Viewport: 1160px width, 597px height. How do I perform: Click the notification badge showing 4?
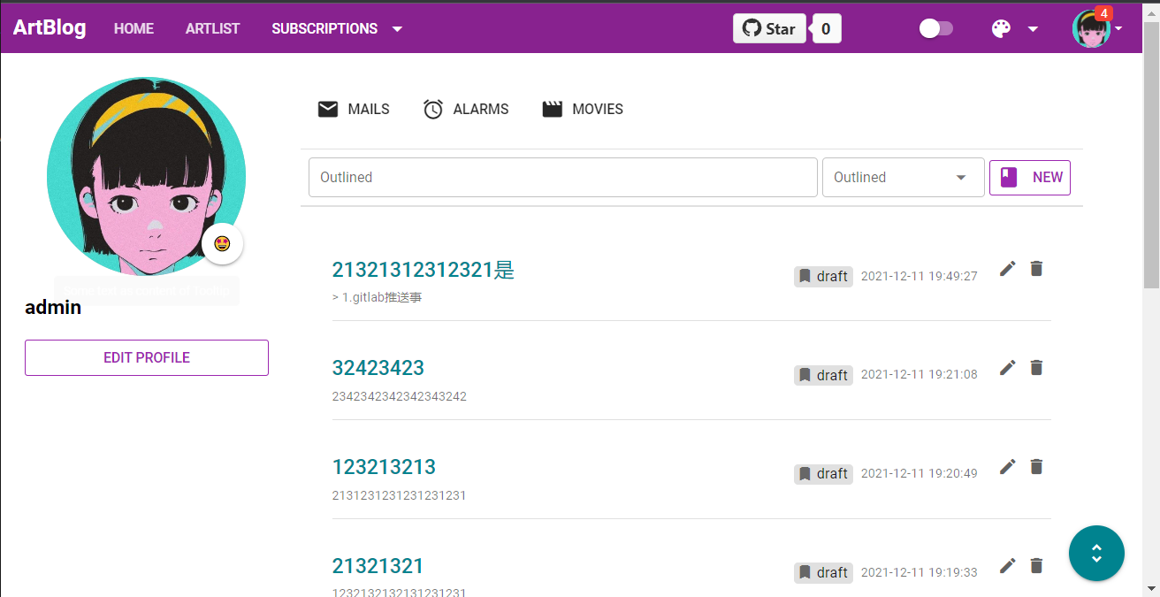pos(1103,13)
